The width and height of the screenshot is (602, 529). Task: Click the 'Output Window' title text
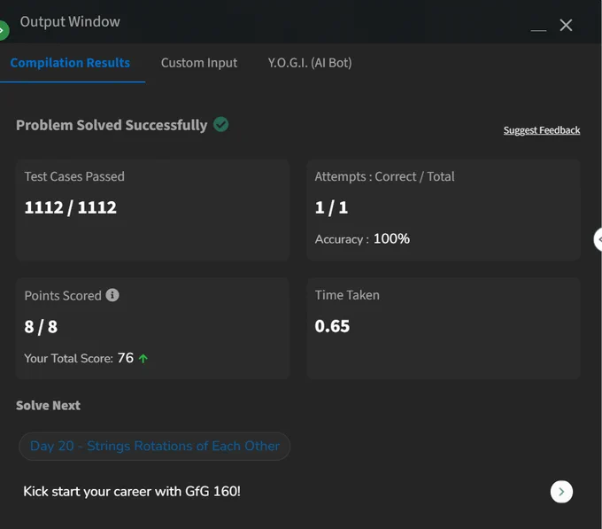[70, 21]
